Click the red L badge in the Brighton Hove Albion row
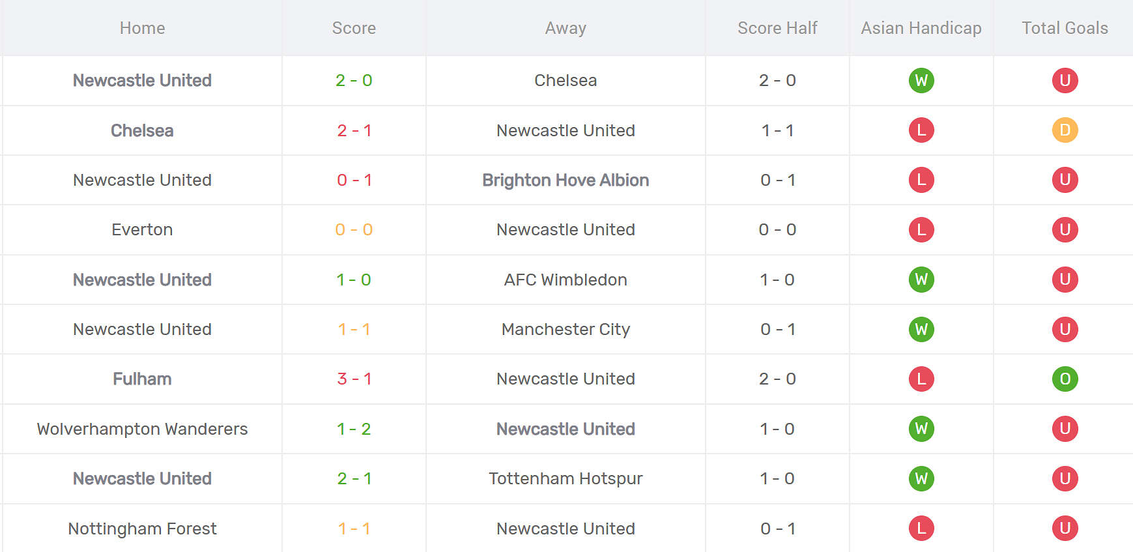The width and height of the screenshot is (1133, 552). pos(921,180)
